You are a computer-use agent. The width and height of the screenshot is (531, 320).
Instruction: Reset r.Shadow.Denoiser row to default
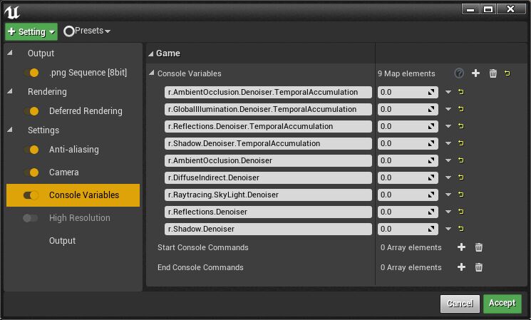click(461, 229)
